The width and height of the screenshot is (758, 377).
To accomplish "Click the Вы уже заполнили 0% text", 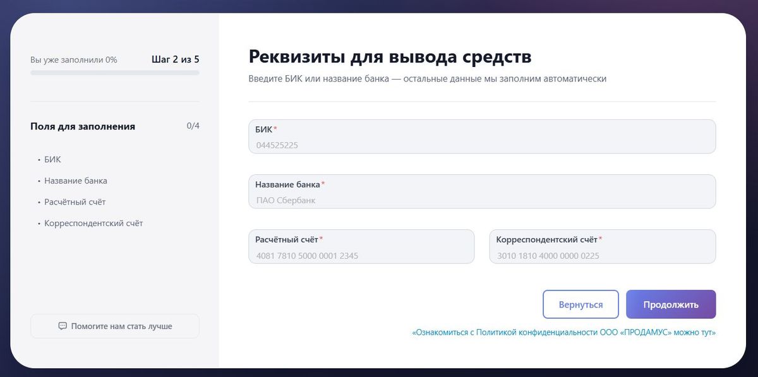I will 74,60.
